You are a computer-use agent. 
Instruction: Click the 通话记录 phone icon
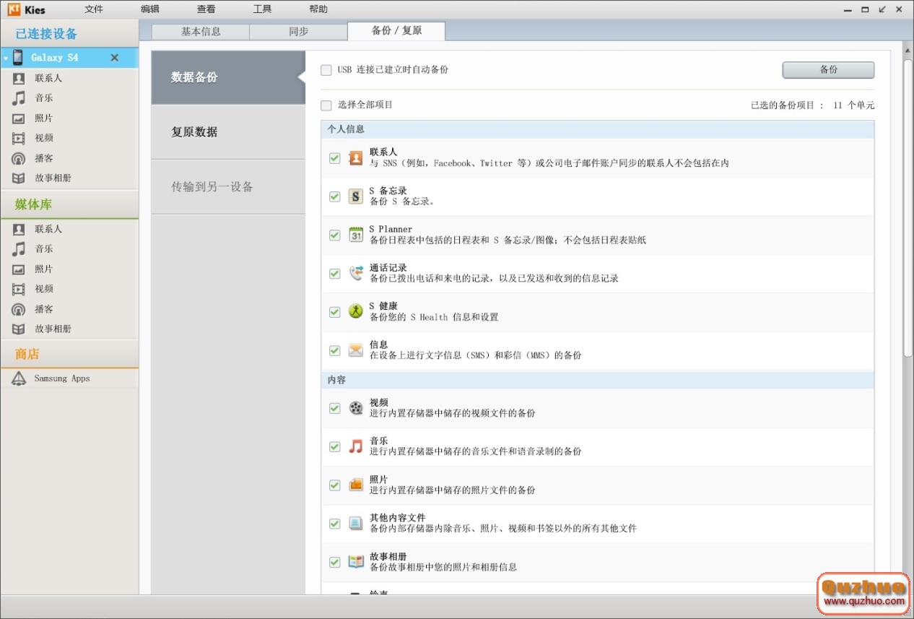pos(355,272)
